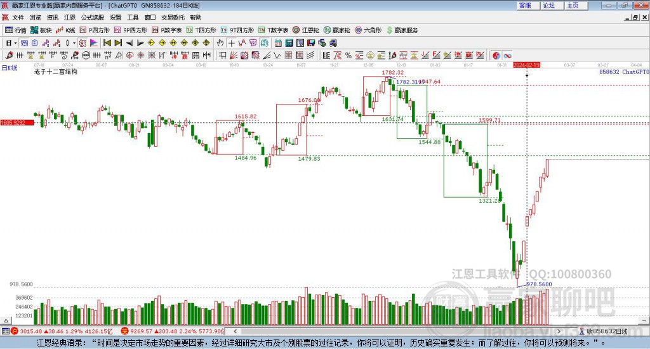Open the 文件 menu
The image size is (650, 349).
click(18, 17)
